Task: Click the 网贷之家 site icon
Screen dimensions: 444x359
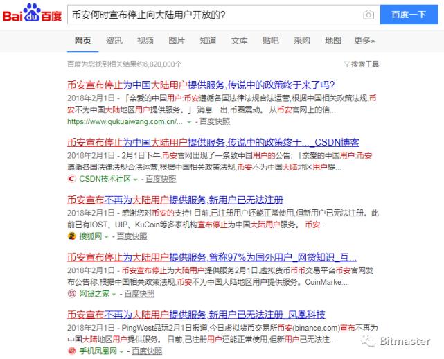Action: pyautogui.click(x=71, y=294)
